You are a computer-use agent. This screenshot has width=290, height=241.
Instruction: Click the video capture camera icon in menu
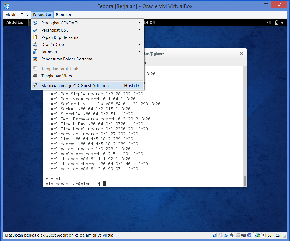pyautogui.click(x=35, y=76)
